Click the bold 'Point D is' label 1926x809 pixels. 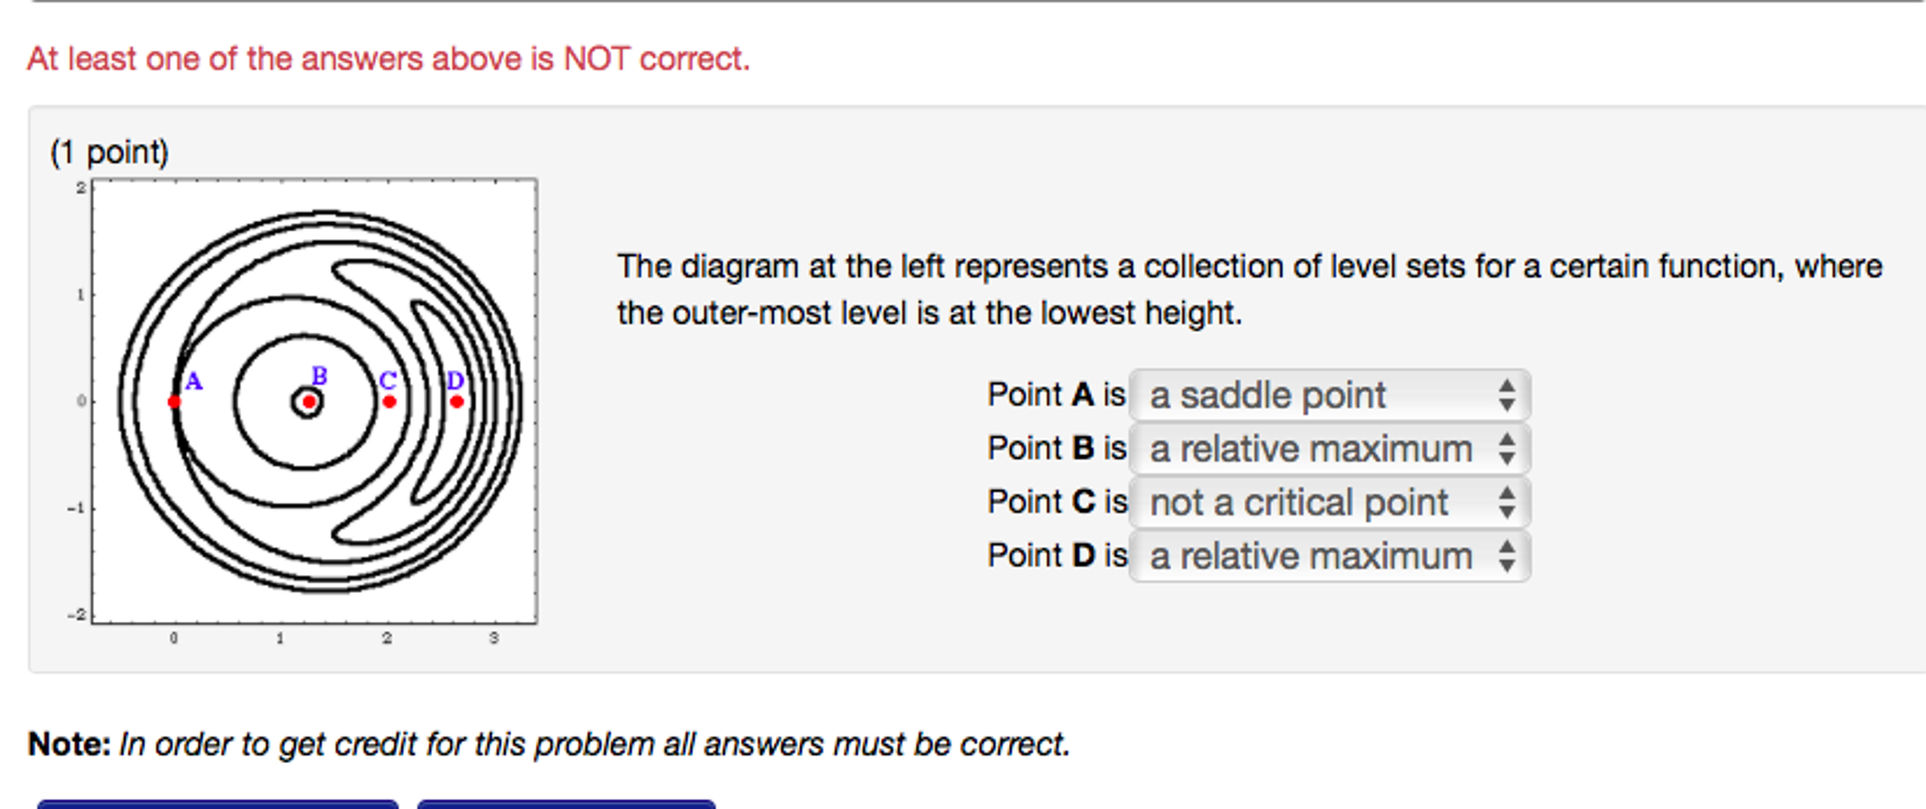[x=1055, y=556]
